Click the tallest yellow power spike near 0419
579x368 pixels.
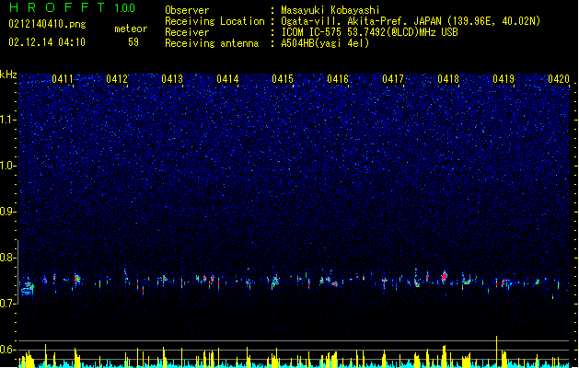(497, 351)
